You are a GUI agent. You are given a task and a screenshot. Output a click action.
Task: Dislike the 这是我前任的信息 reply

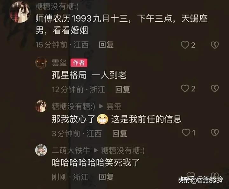click(215, 133)
